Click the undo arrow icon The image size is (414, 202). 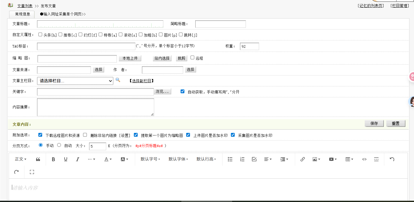[x=392, y=159]
